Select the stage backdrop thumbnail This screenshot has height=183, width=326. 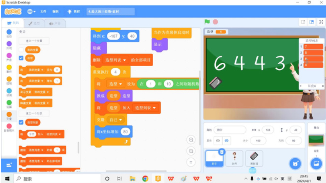pos(316,140)
